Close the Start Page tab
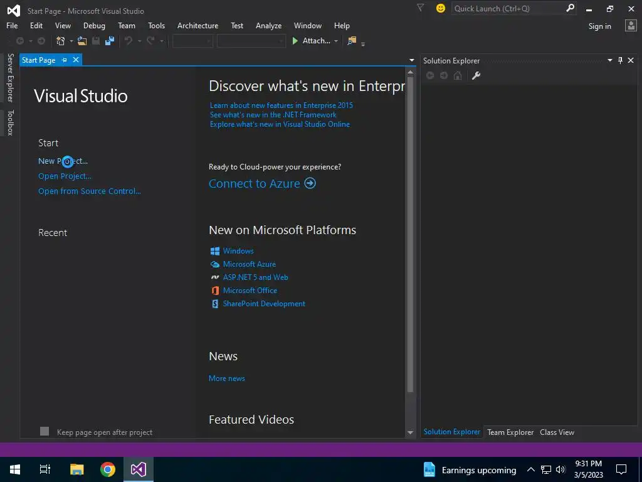642x482 pixels. 76,60
